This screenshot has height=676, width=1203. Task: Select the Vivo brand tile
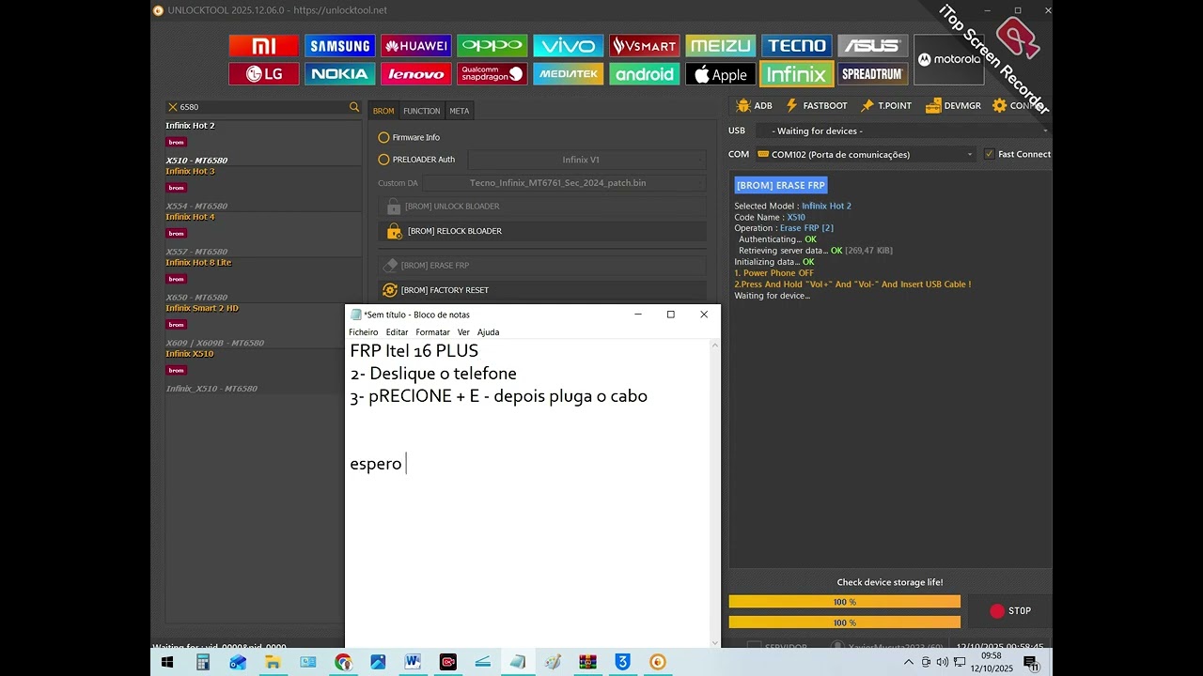569,46
